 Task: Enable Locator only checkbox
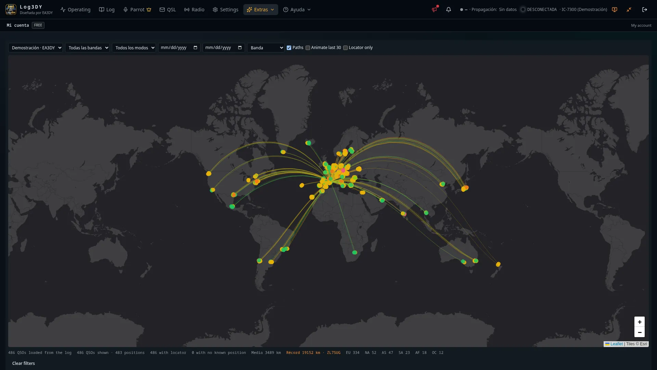(x=346, y=48)
